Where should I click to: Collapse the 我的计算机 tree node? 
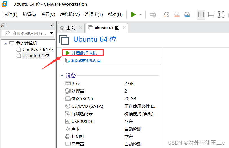tap(5, 43)
